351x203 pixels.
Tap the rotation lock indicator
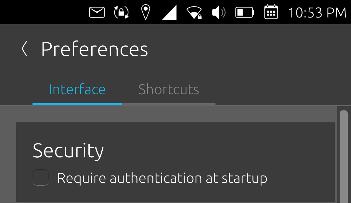click(x=121, y=13)
